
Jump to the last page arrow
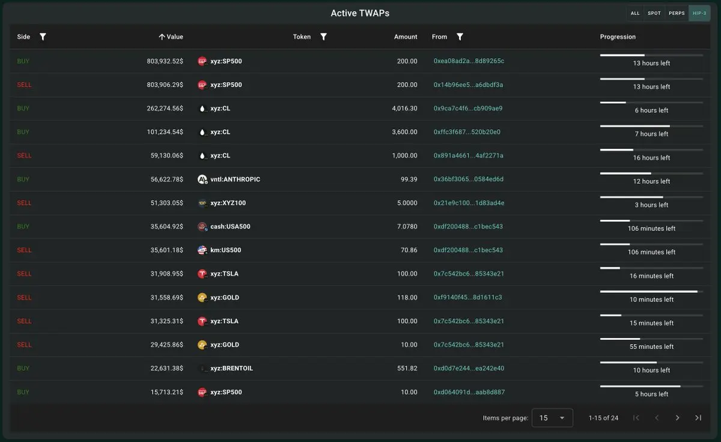point(698,418)
